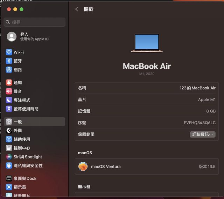Click the 詳細資訊 warranty details button

202,134
